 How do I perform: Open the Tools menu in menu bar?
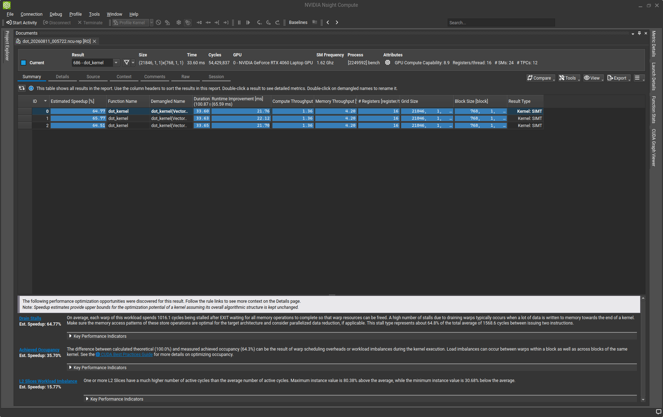click(x=94, y=14)
